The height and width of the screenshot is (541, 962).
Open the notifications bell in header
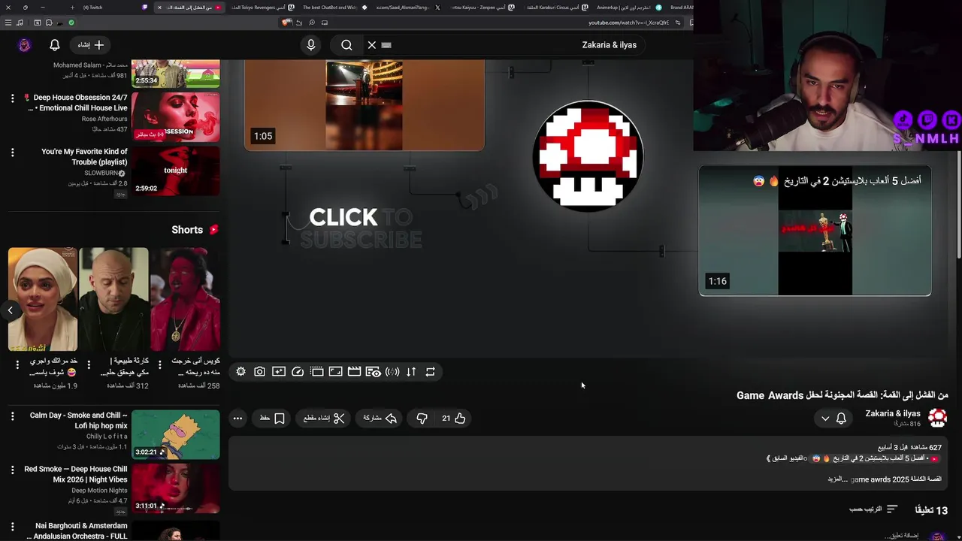point(55,45)
